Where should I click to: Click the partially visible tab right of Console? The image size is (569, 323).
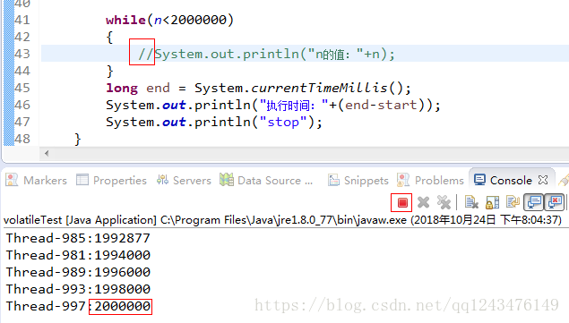click(564, 180)
